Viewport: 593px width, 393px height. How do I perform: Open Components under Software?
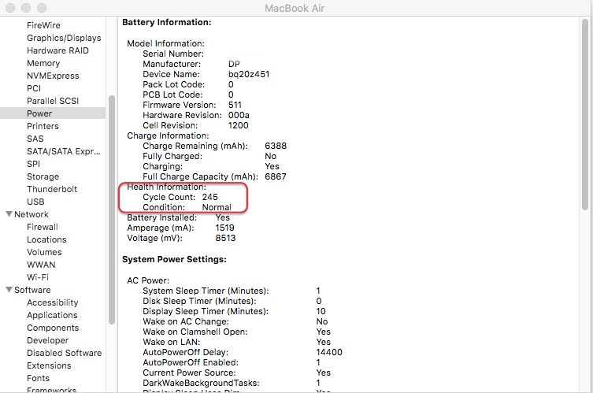point(53,328)
